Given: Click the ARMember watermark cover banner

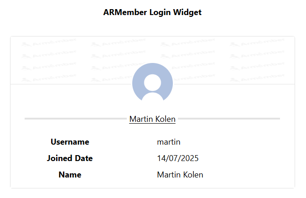Looking at the screenshot, I should pos(152,60).
